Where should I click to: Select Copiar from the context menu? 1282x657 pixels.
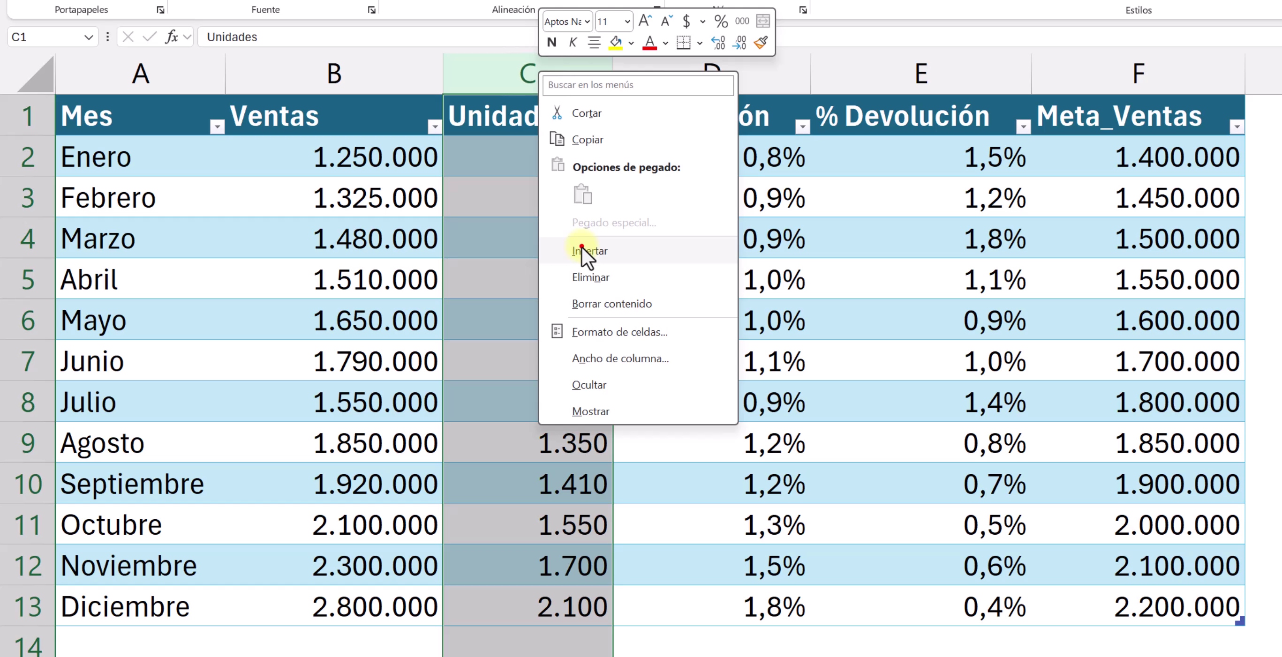click(588, 139)
